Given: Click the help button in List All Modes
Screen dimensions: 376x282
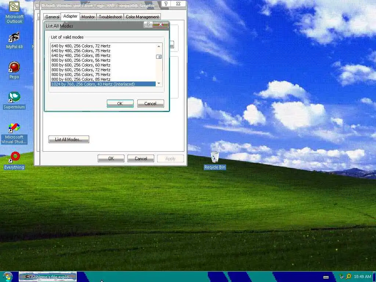Looking at the screenshot, I should point(148,25).
